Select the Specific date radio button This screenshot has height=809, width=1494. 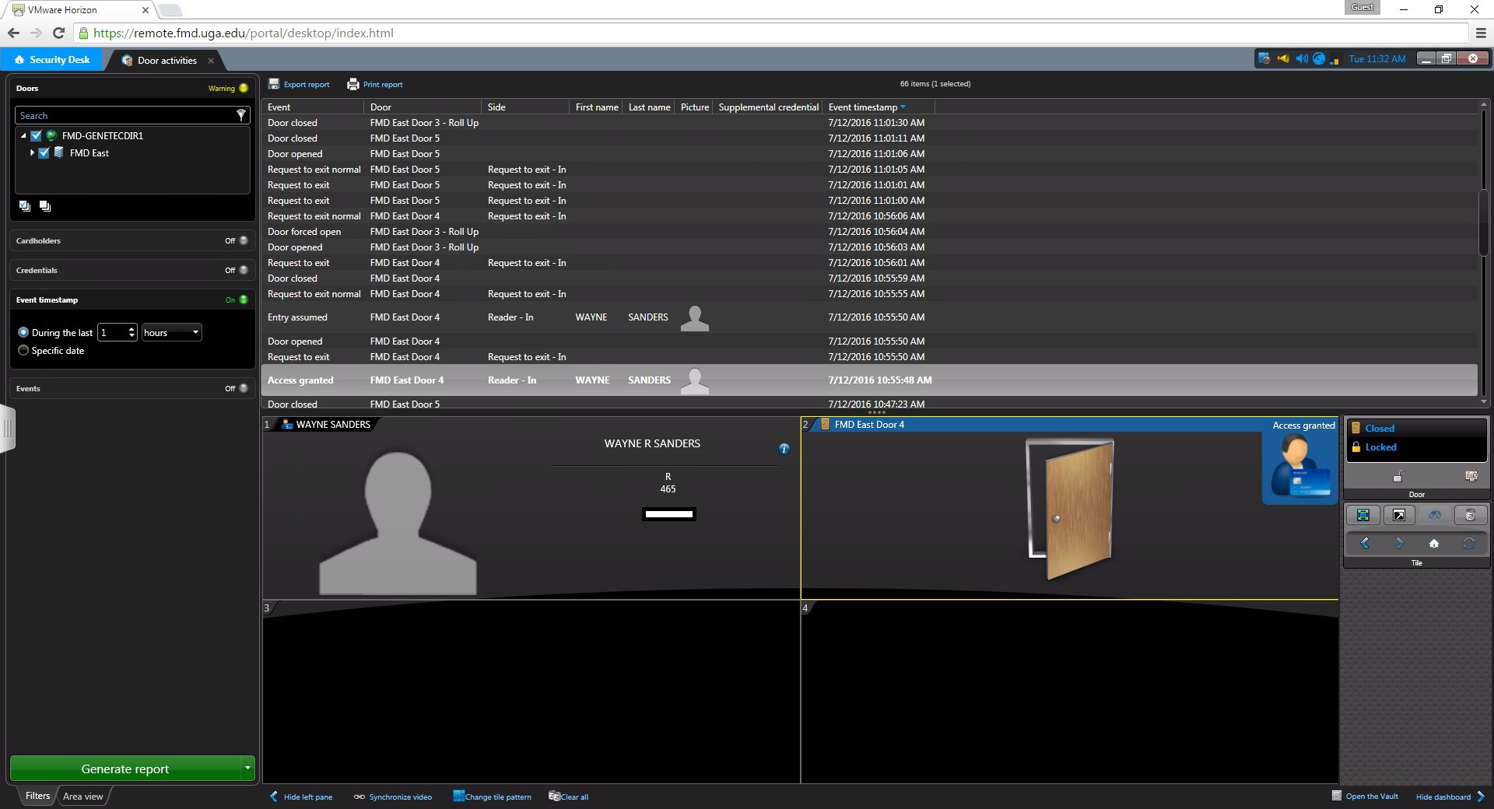(x=23, y=351)
